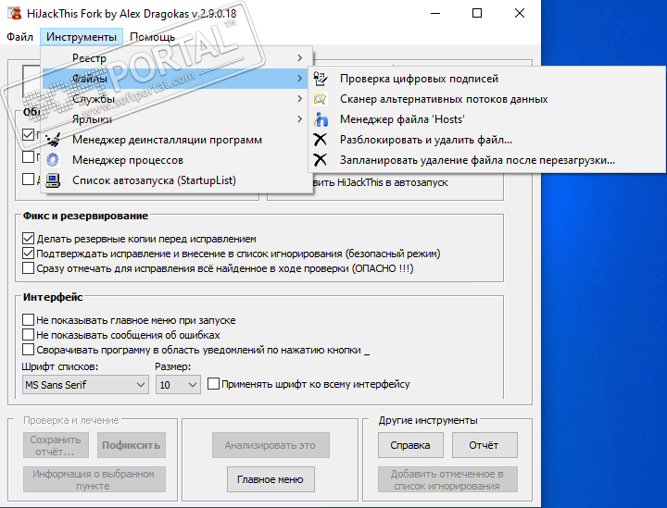Click the process manager gear icon
667x508 pixels.
pos(53,160)
